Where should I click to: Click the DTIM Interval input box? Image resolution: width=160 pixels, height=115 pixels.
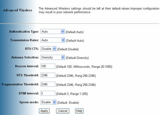pyautogui.click(x=48, y=93)
